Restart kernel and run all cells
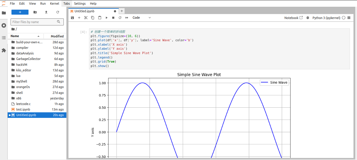The width and height of the screenshot is (357, 160). coord(127,18)
